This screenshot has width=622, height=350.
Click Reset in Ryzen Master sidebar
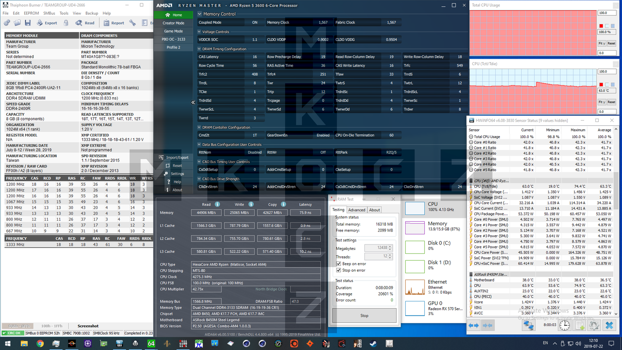174,166
